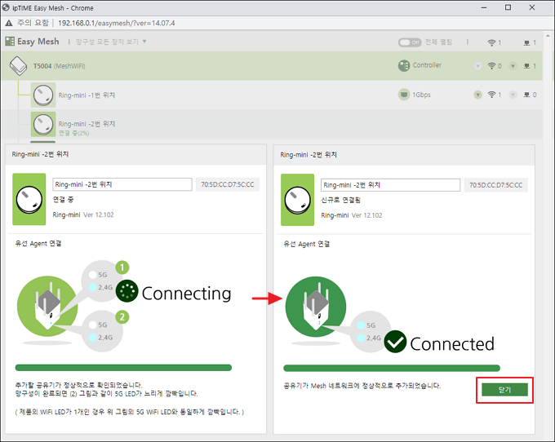555x442 pixels.
Task: Click the Ring-mini Ver 12.102 text in left panel
Action: pyautogui.click(x=83, y=214)
